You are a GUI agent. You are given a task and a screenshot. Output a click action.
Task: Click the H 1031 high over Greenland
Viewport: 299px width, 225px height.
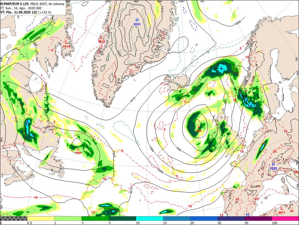[137, 22]
